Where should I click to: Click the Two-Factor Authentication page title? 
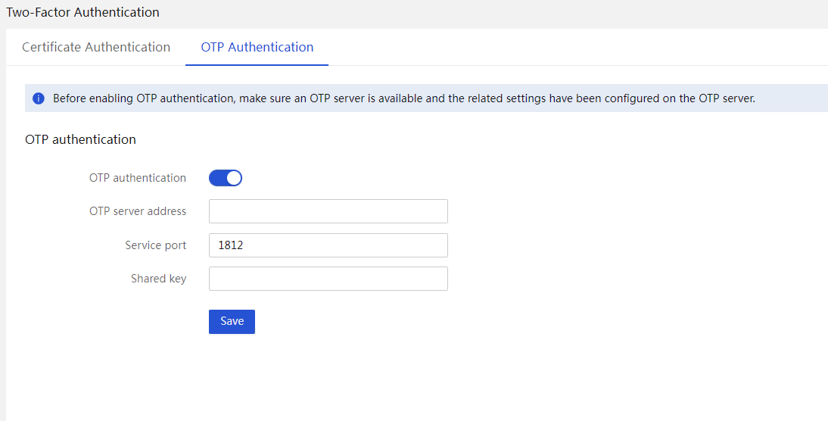pyautogui.click(x=83, y=12)
